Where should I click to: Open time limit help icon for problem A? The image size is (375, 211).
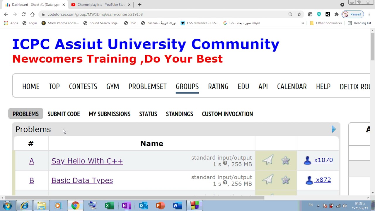225,163
